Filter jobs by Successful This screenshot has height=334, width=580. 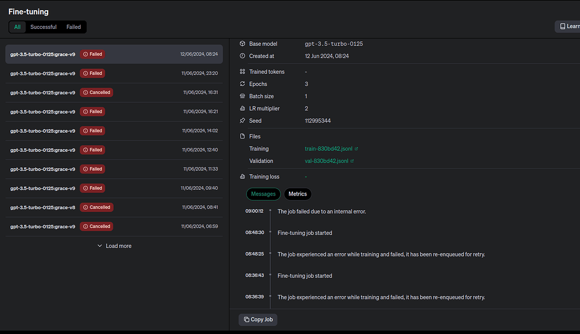pyautogui.click(x=43, y=27)
